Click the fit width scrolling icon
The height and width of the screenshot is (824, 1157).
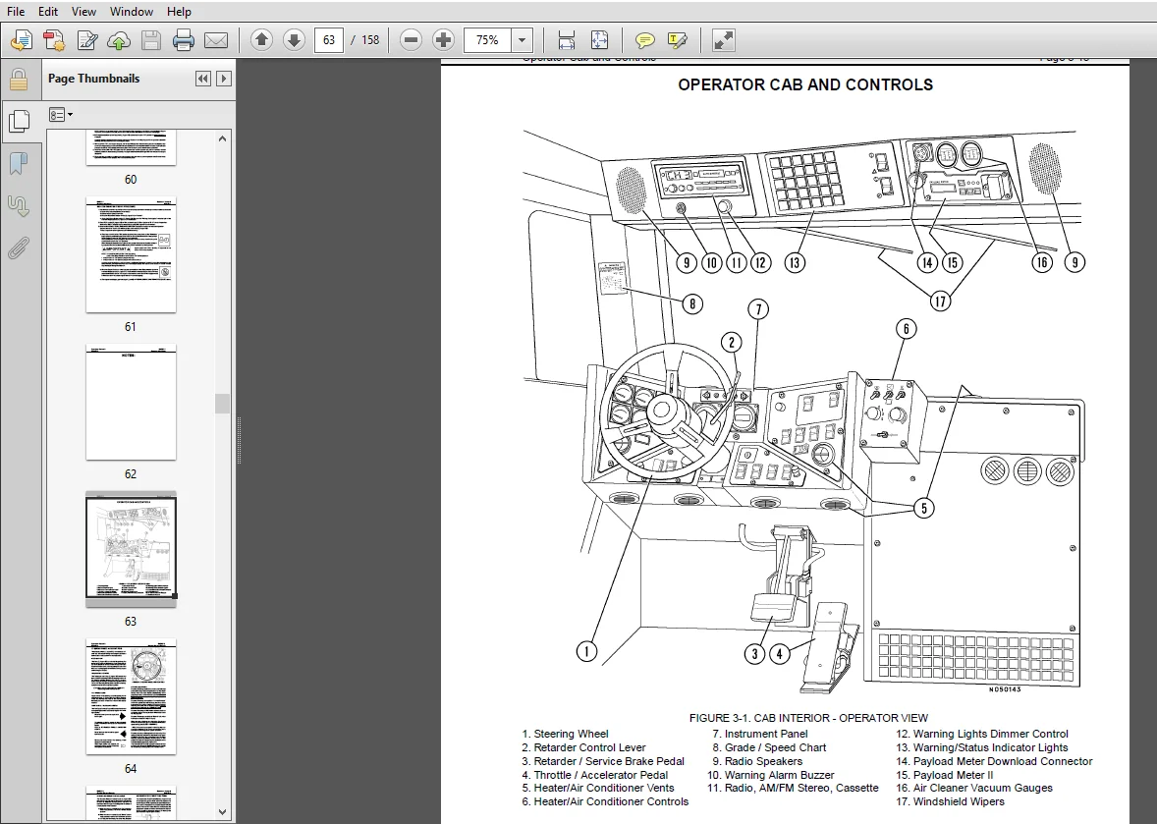click(x=567, y=40)
